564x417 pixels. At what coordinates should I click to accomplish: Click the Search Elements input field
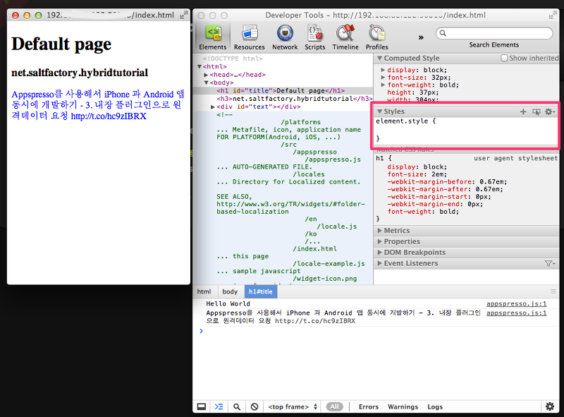coord(494,33)
